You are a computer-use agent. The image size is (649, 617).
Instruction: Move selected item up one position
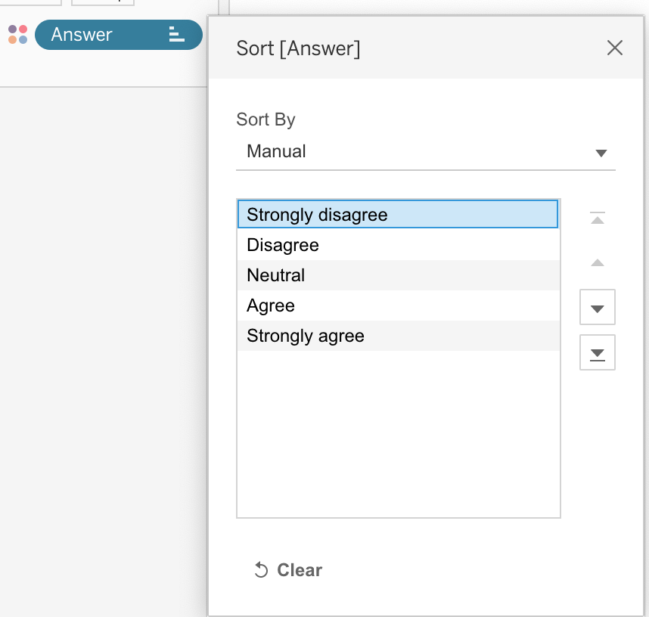click(598, 263)
